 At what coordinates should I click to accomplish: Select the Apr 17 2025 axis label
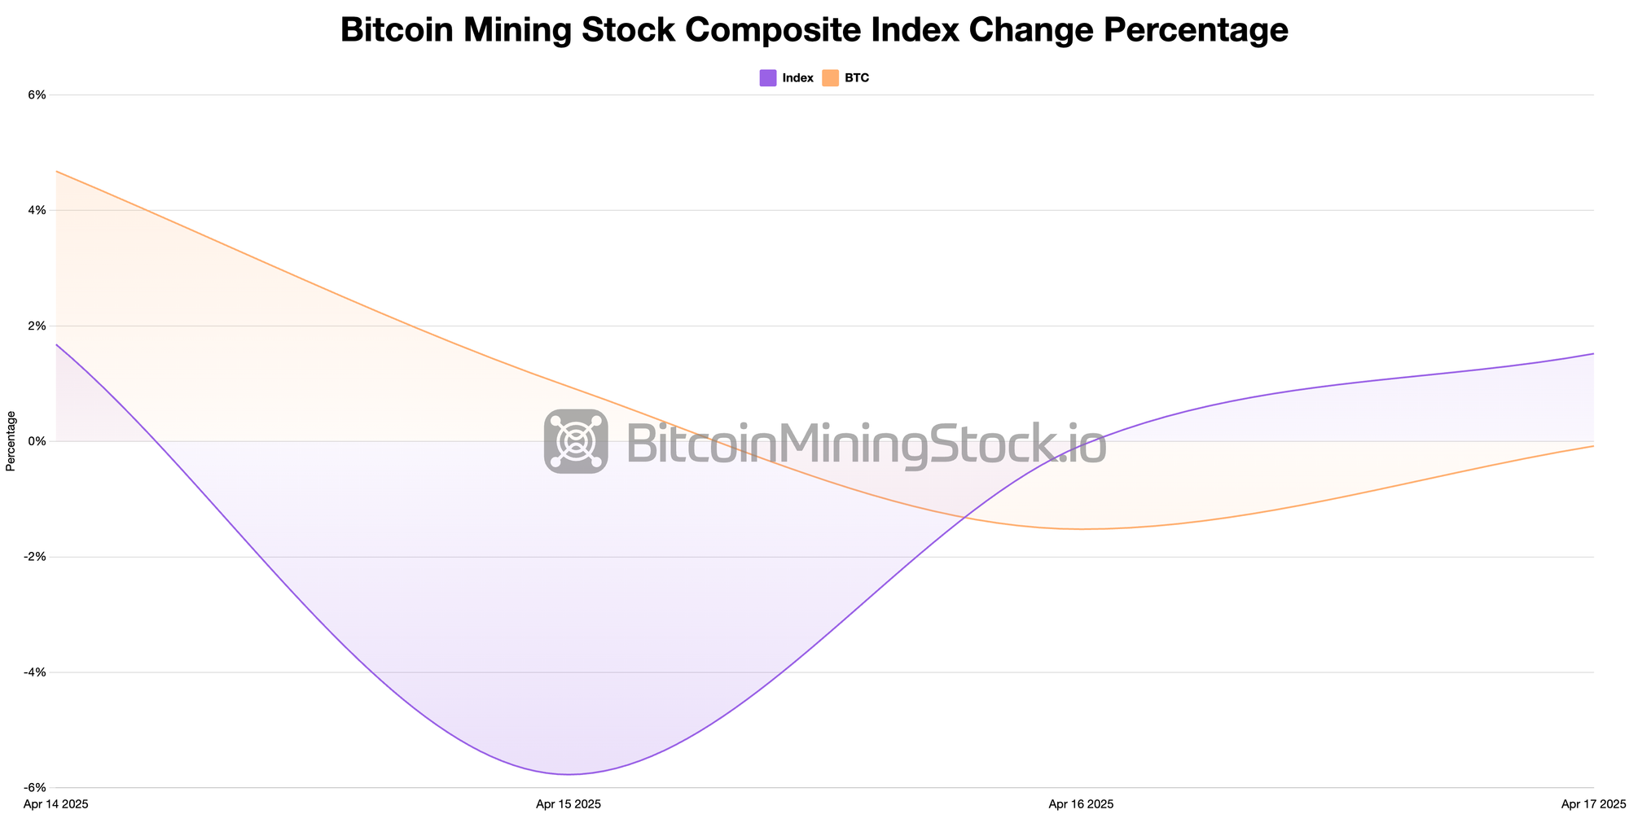[x=1593, y=804]
